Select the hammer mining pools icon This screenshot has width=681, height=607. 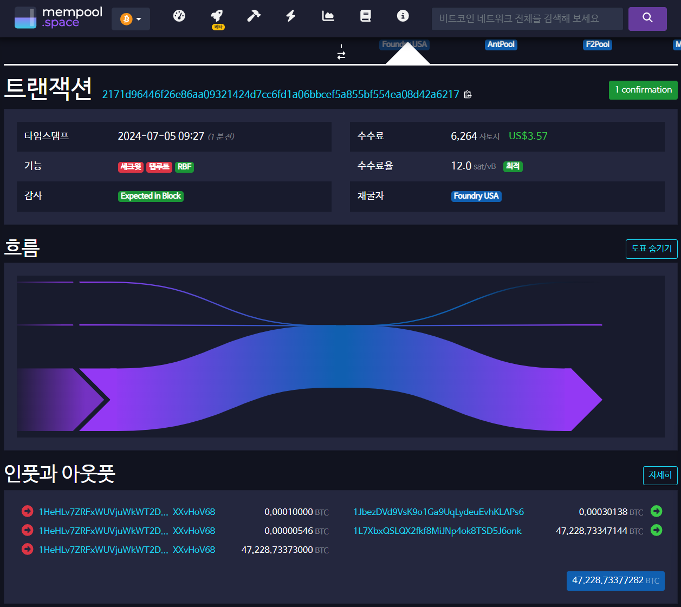click(x=253, y=17)
